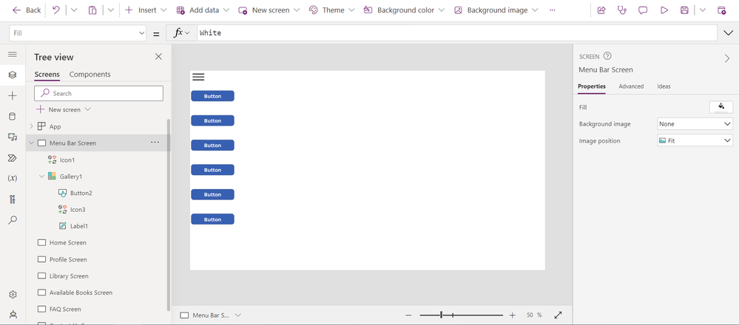
Task: Open the Add data menu
Action: coord(203,10)
